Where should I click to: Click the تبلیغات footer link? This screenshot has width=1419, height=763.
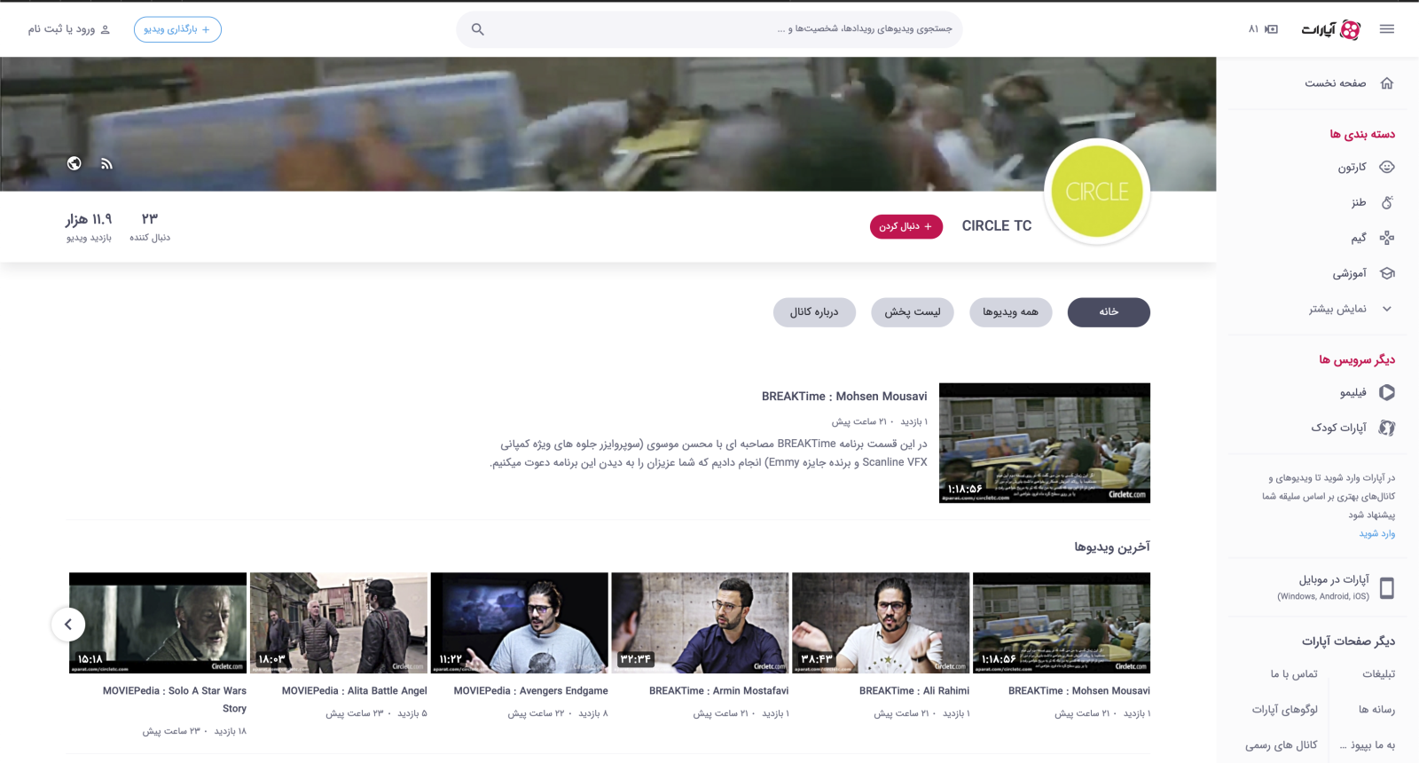click(1379, 674)
